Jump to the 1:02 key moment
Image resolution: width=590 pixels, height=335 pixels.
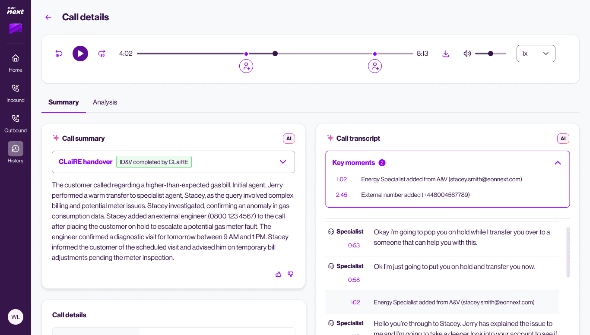tap(342, 179)
